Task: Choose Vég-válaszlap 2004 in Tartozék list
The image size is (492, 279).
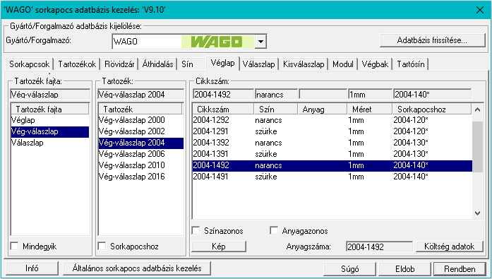Action: click(141, 143)
